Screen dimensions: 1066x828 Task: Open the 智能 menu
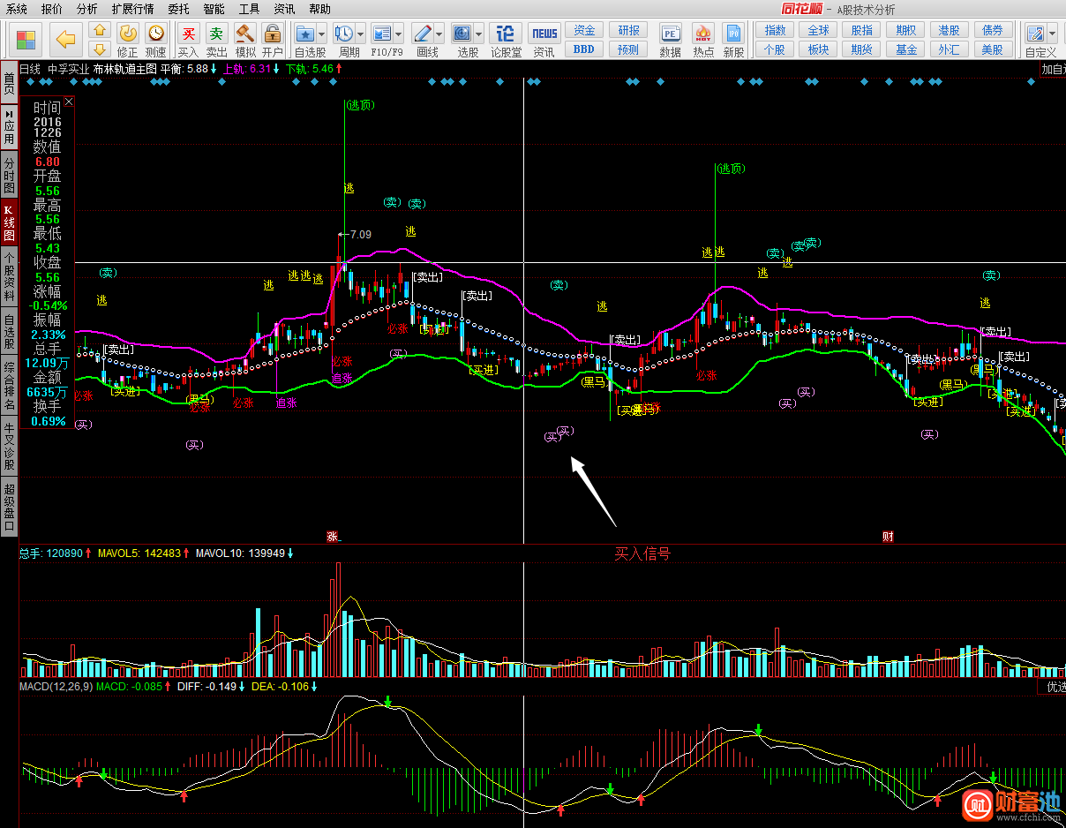click(214, 9)
